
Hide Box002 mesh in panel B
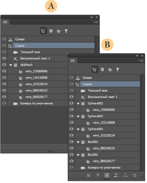[72, 154]
